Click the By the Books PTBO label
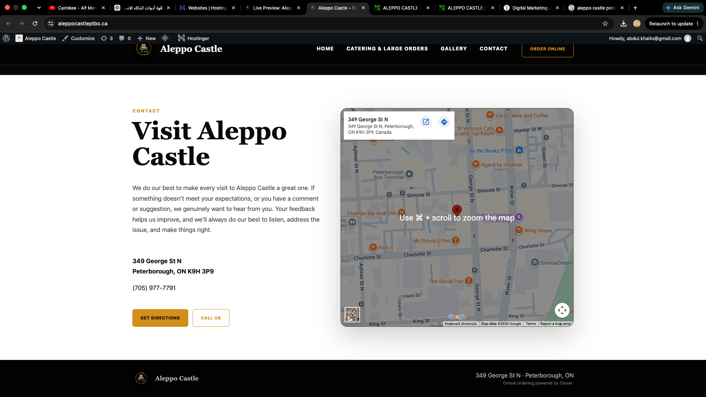 491,151
